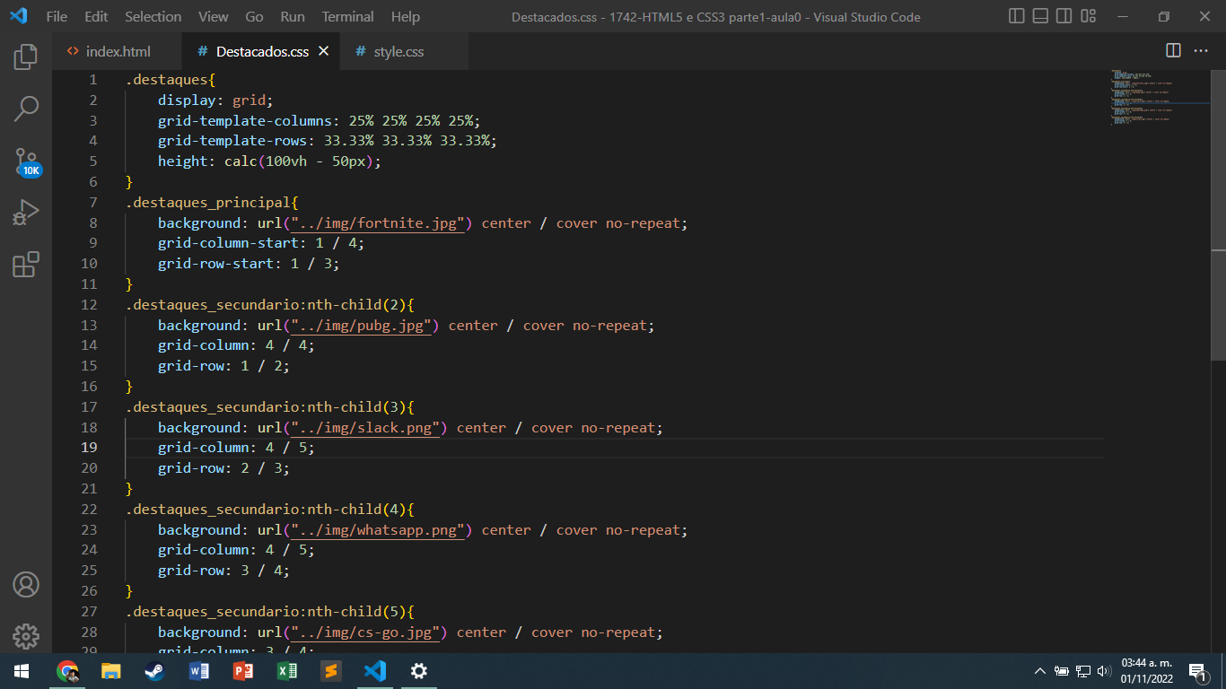
Task: Open Run and Debug view
Action: click(26, 213)
